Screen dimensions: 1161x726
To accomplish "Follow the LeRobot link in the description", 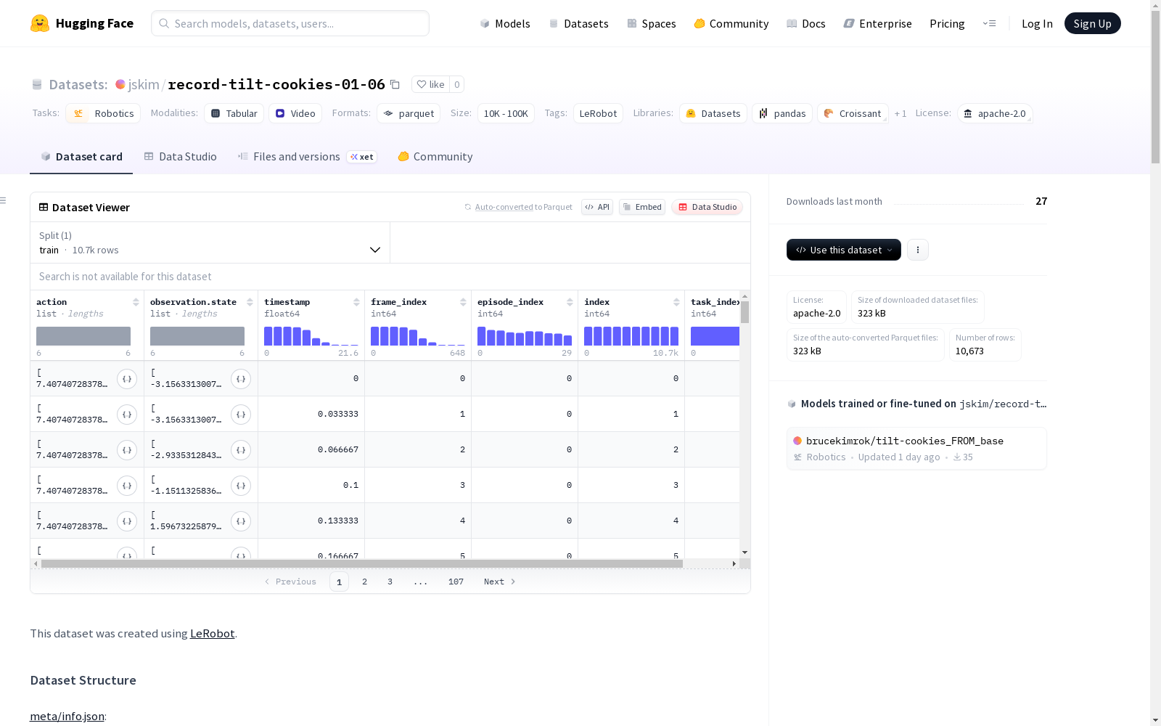I will [x=212, y=633].
